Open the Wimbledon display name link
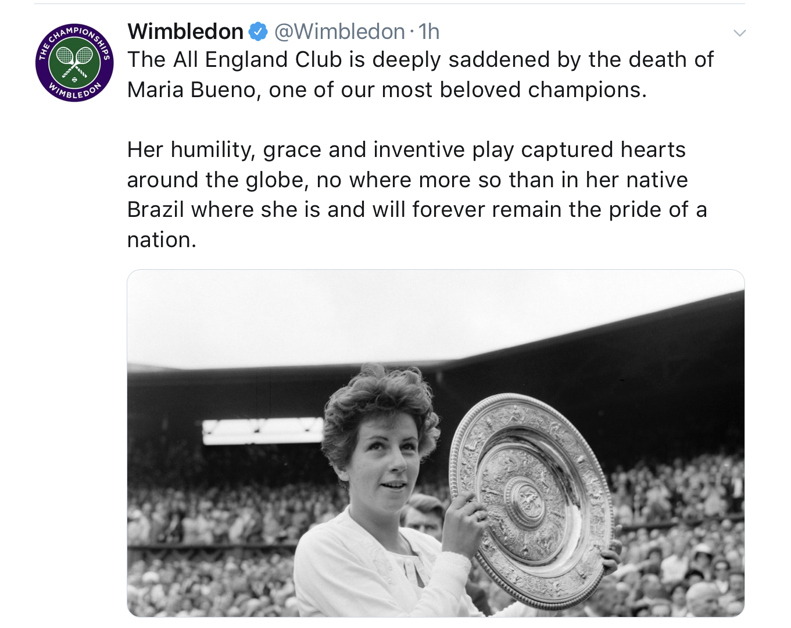Screen dimensions: 791x628 [x=185, y=31]
